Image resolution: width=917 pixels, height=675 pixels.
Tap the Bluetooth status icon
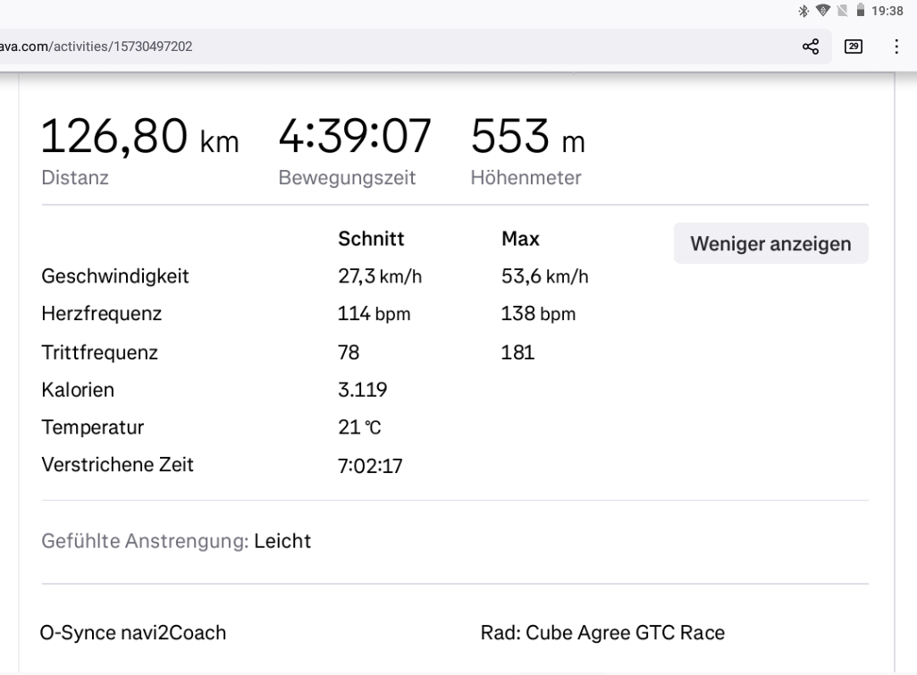pyautogui.click(x=803, y=11)
